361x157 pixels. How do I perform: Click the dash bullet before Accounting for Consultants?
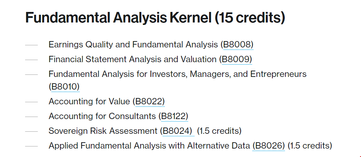(31, 117)
